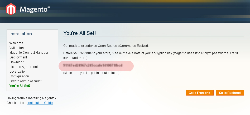Select the Welcome installation step

click(x=16, y=43)
